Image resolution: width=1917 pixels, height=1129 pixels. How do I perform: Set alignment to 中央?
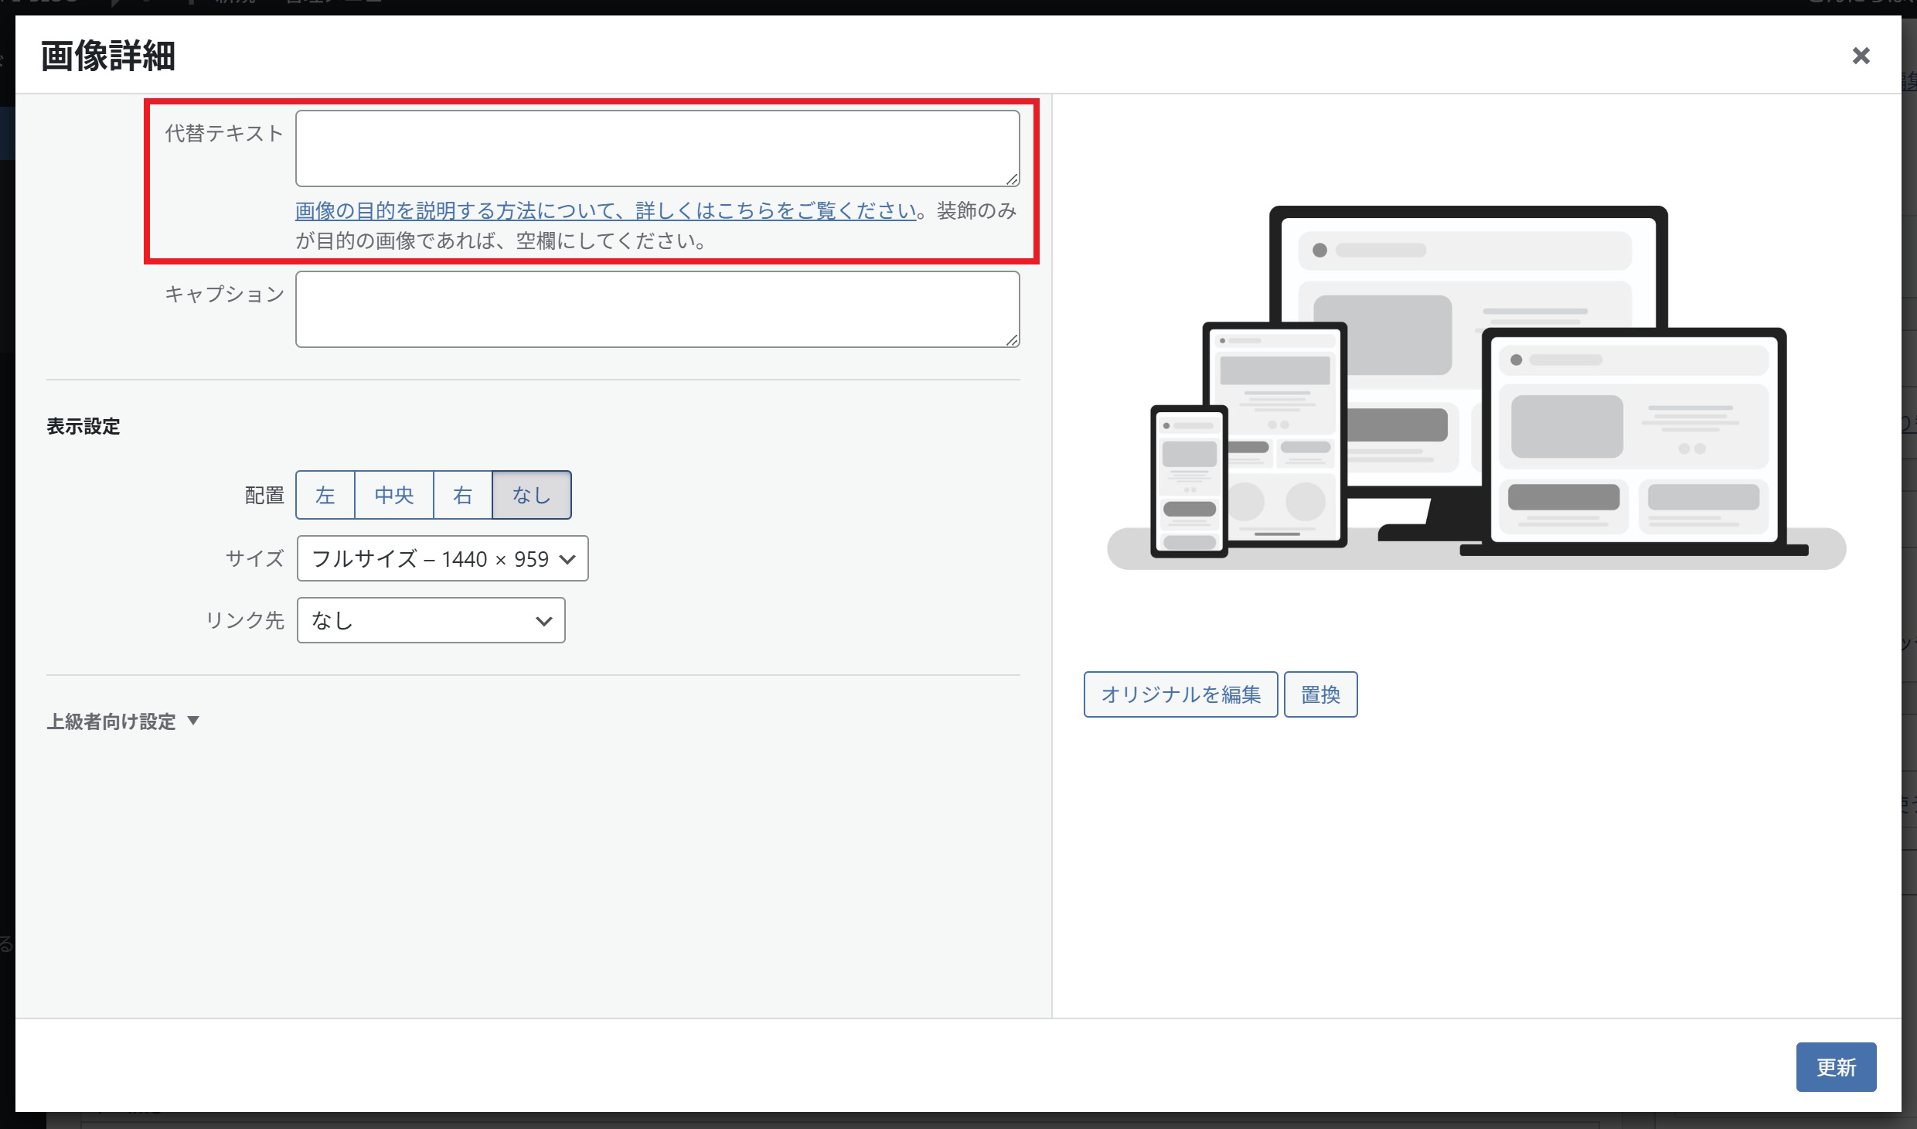pyautogui.click(x=394, y=495)
